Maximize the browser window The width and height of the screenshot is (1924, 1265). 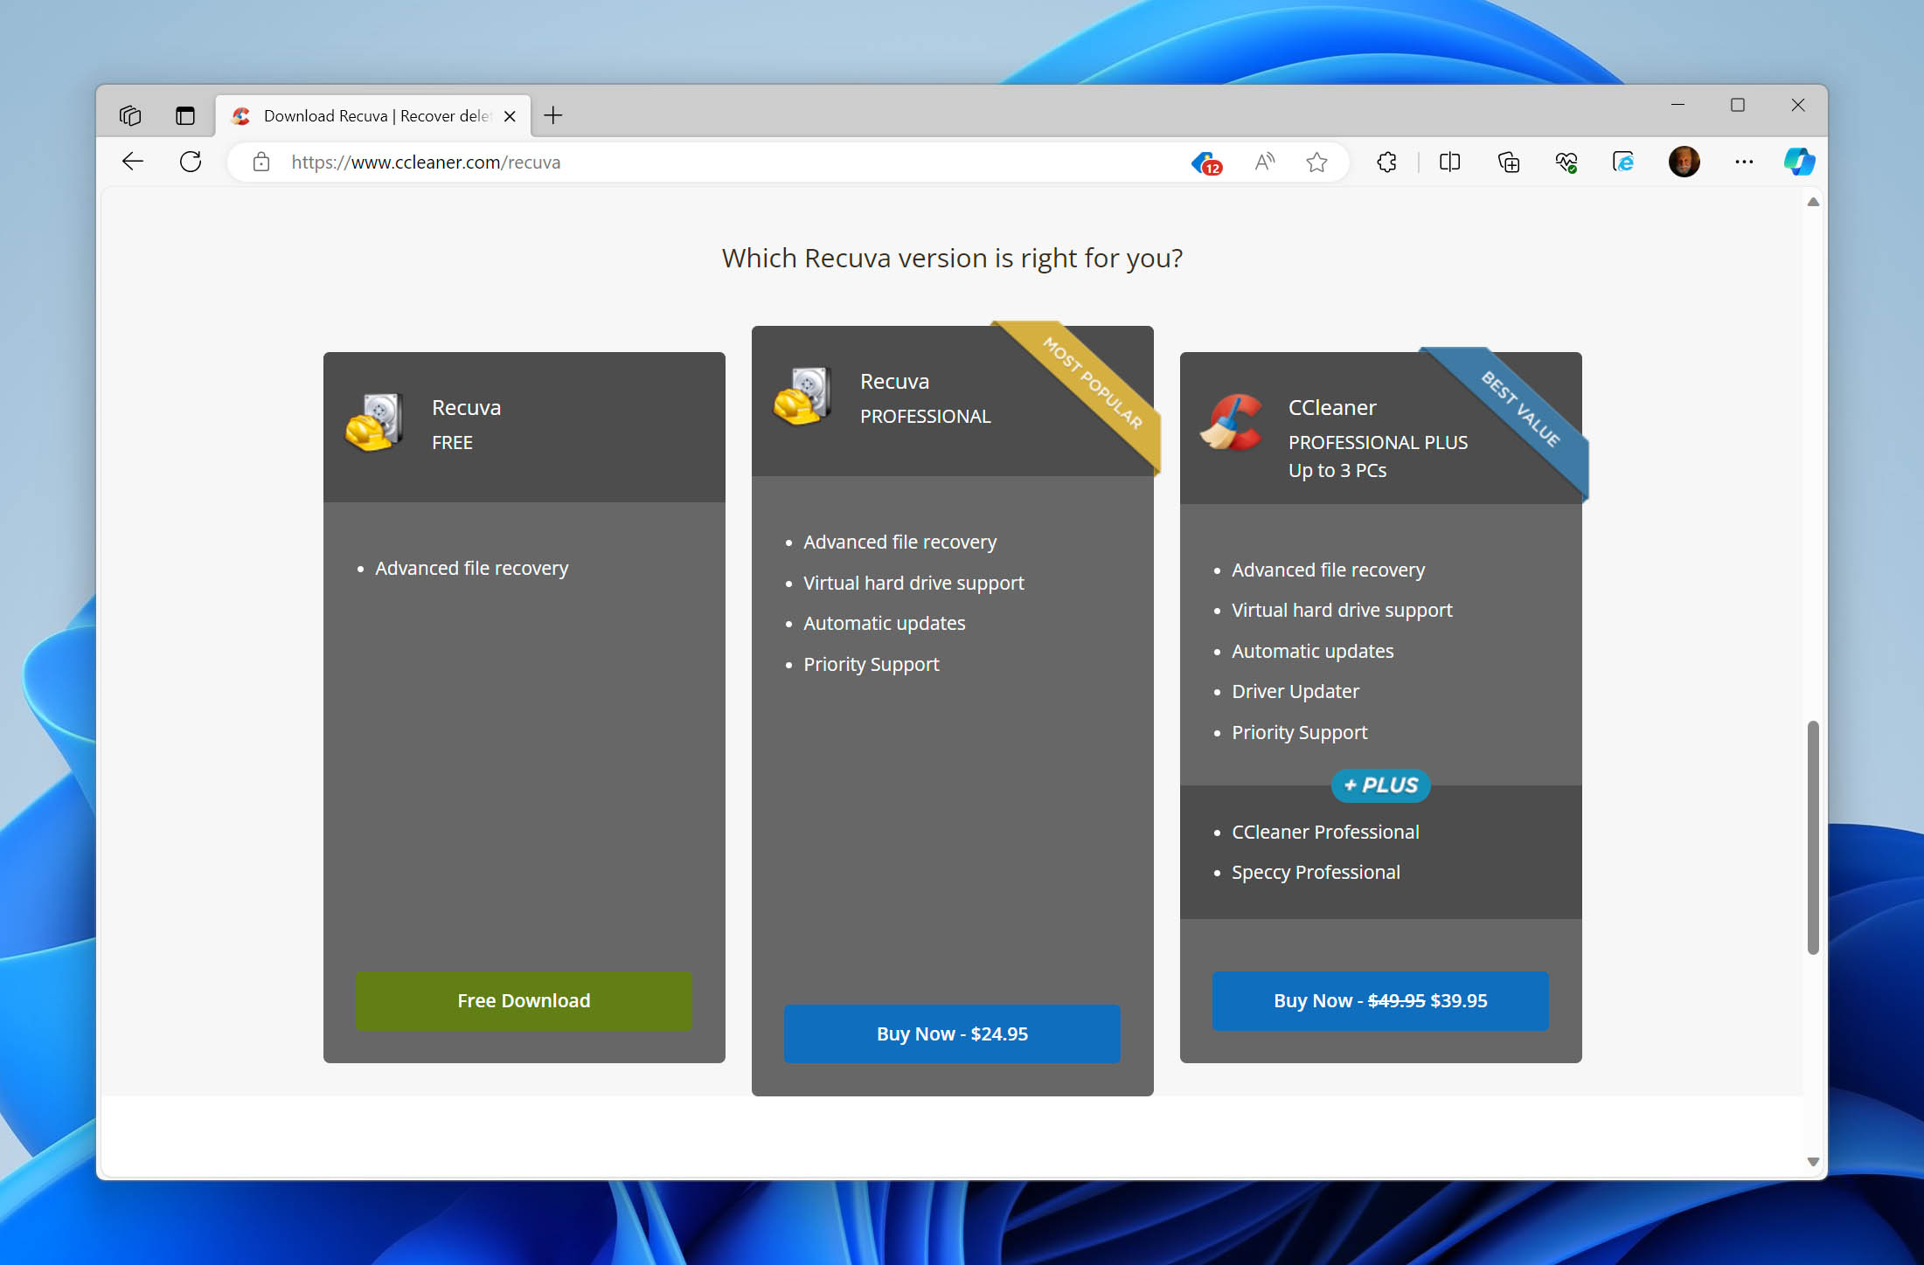tap(1738, 105)
